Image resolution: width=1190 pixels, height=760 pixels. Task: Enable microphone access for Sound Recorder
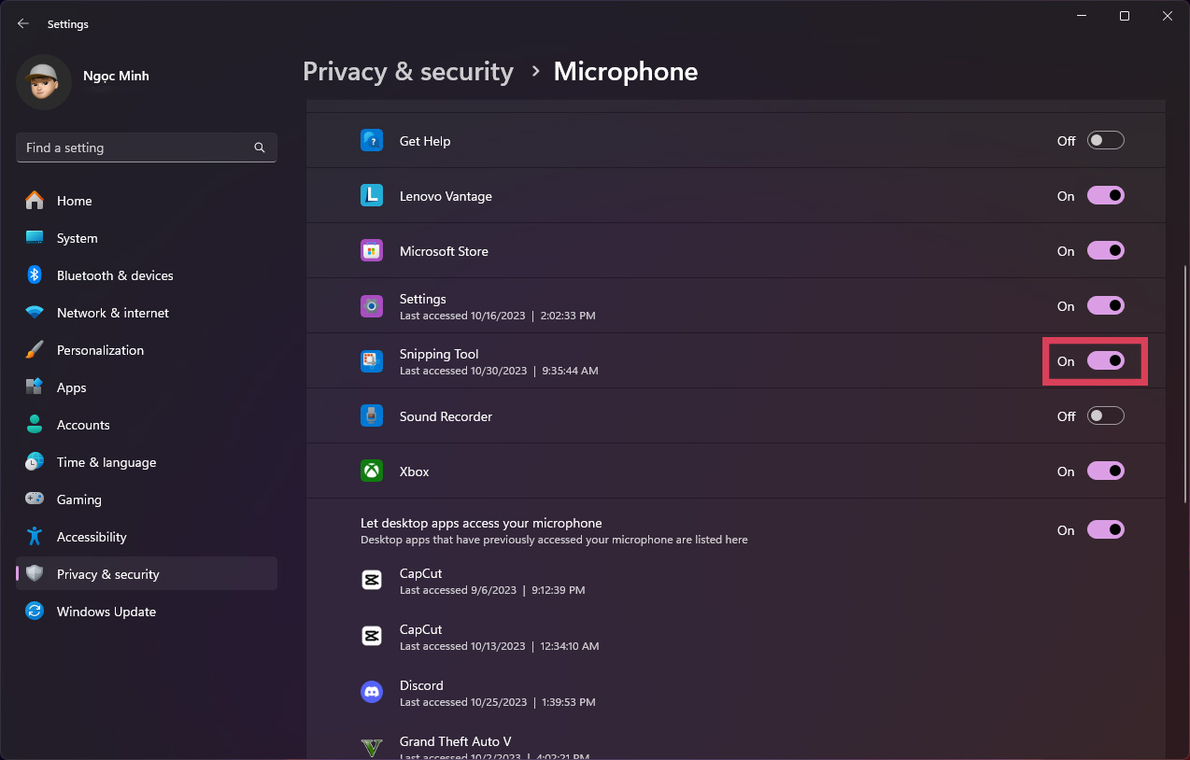1106,416
